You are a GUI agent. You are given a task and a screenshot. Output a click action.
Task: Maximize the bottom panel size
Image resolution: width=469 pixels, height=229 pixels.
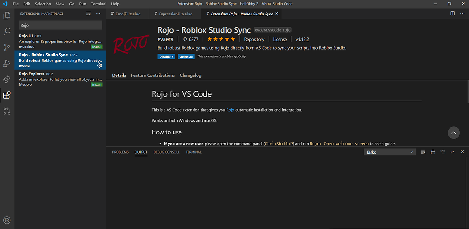tap(453, 152)
